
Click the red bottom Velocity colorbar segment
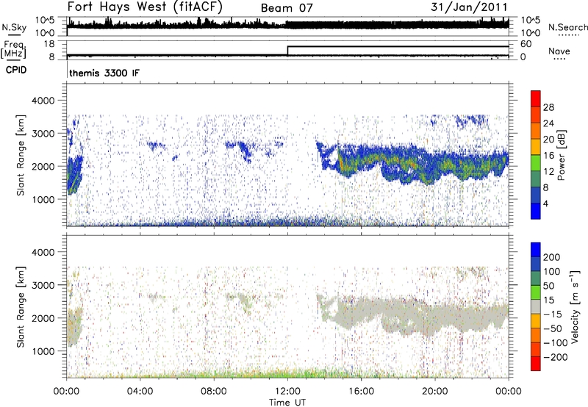click(536, 364)
